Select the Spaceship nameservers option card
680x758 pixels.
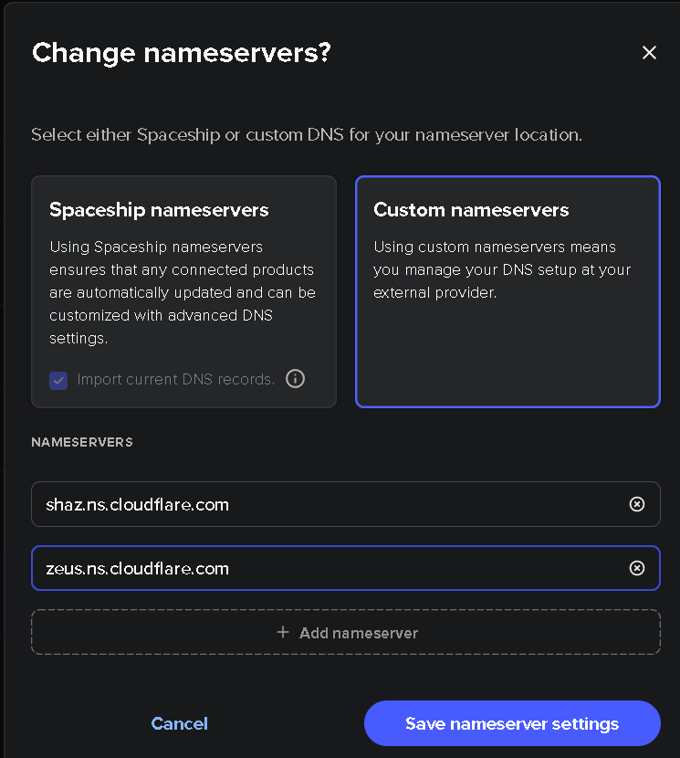pyautogui.click(x=183, y=291)
